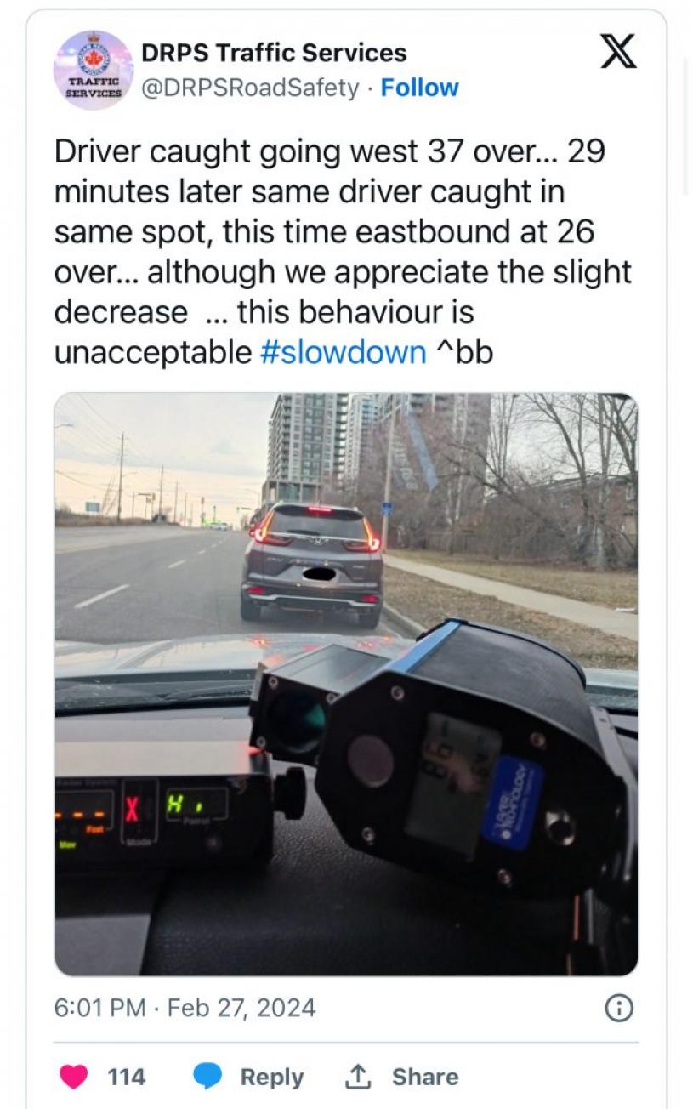The image size is (693, 1109).
Task: Click the tweet text about driver caught
Action: (x=343, y=252)
